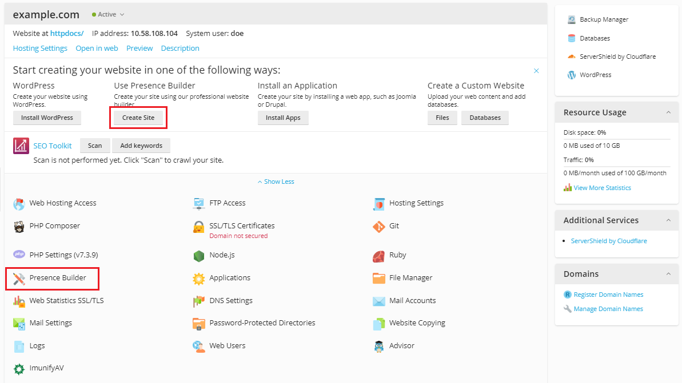The height and width of the screenshot is (383, 682).
Task: Open Node.js text link
Action: tap(222, 255)
